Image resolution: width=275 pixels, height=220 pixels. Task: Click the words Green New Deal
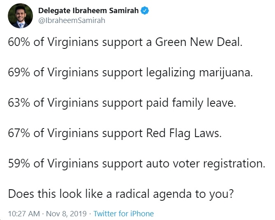pos(198,42)
